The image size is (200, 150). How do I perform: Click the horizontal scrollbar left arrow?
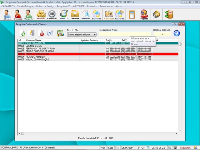point(19,134)
